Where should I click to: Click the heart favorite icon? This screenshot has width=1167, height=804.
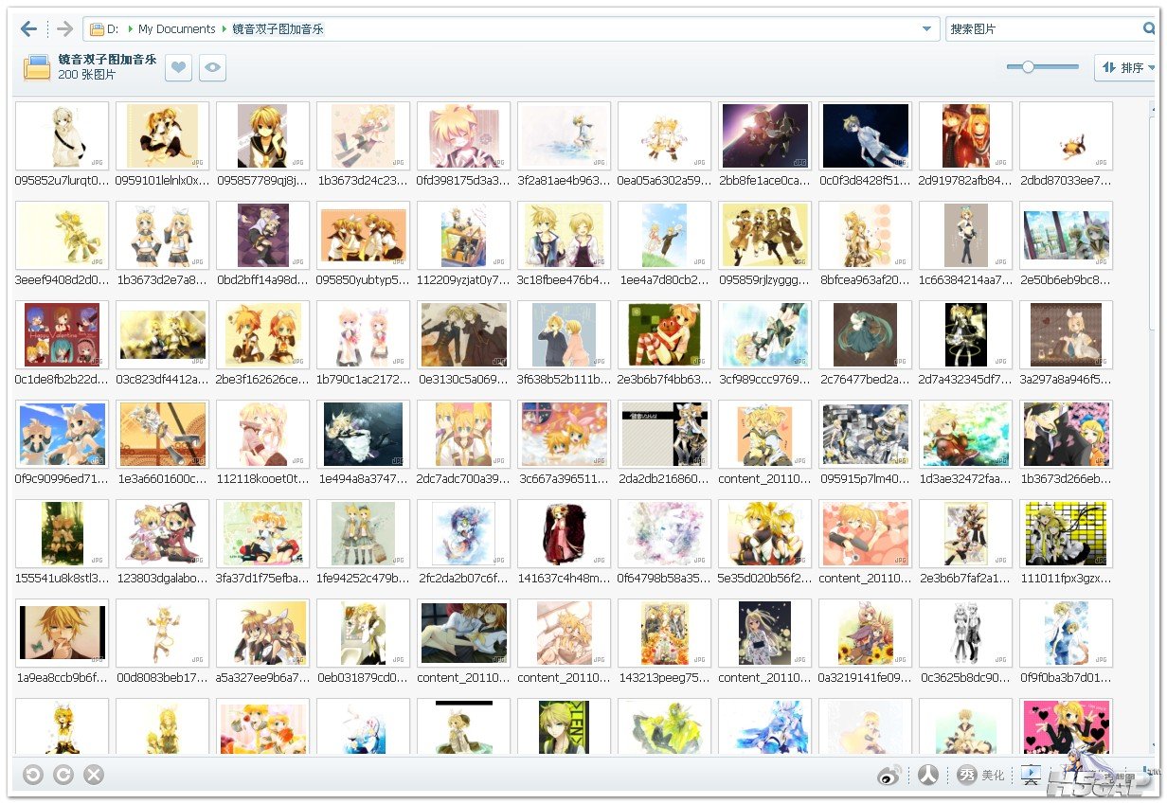pos(178,67)
